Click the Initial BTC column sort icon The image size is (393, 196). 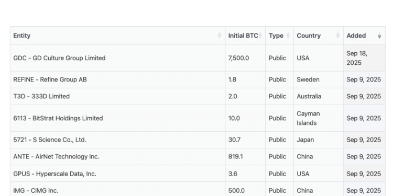(260, 36)
